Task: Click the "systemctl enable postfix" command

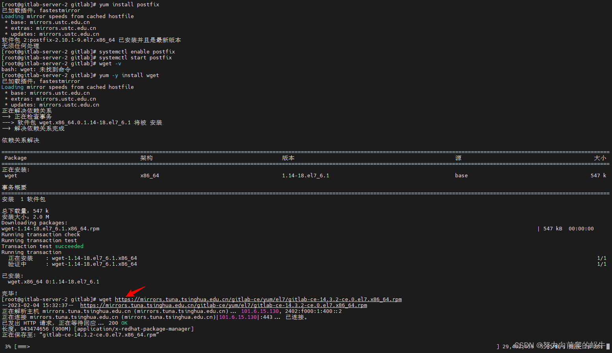Action: coord(137,52)
